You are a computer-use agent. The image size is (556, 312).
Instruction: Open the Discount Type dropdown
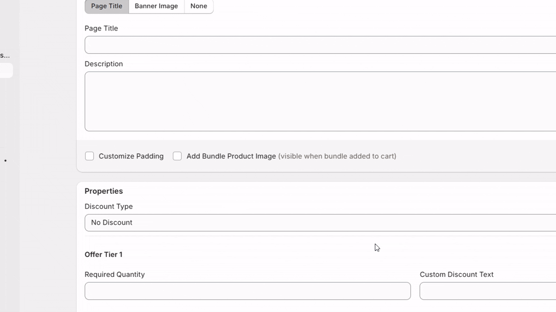coord(320,223)
